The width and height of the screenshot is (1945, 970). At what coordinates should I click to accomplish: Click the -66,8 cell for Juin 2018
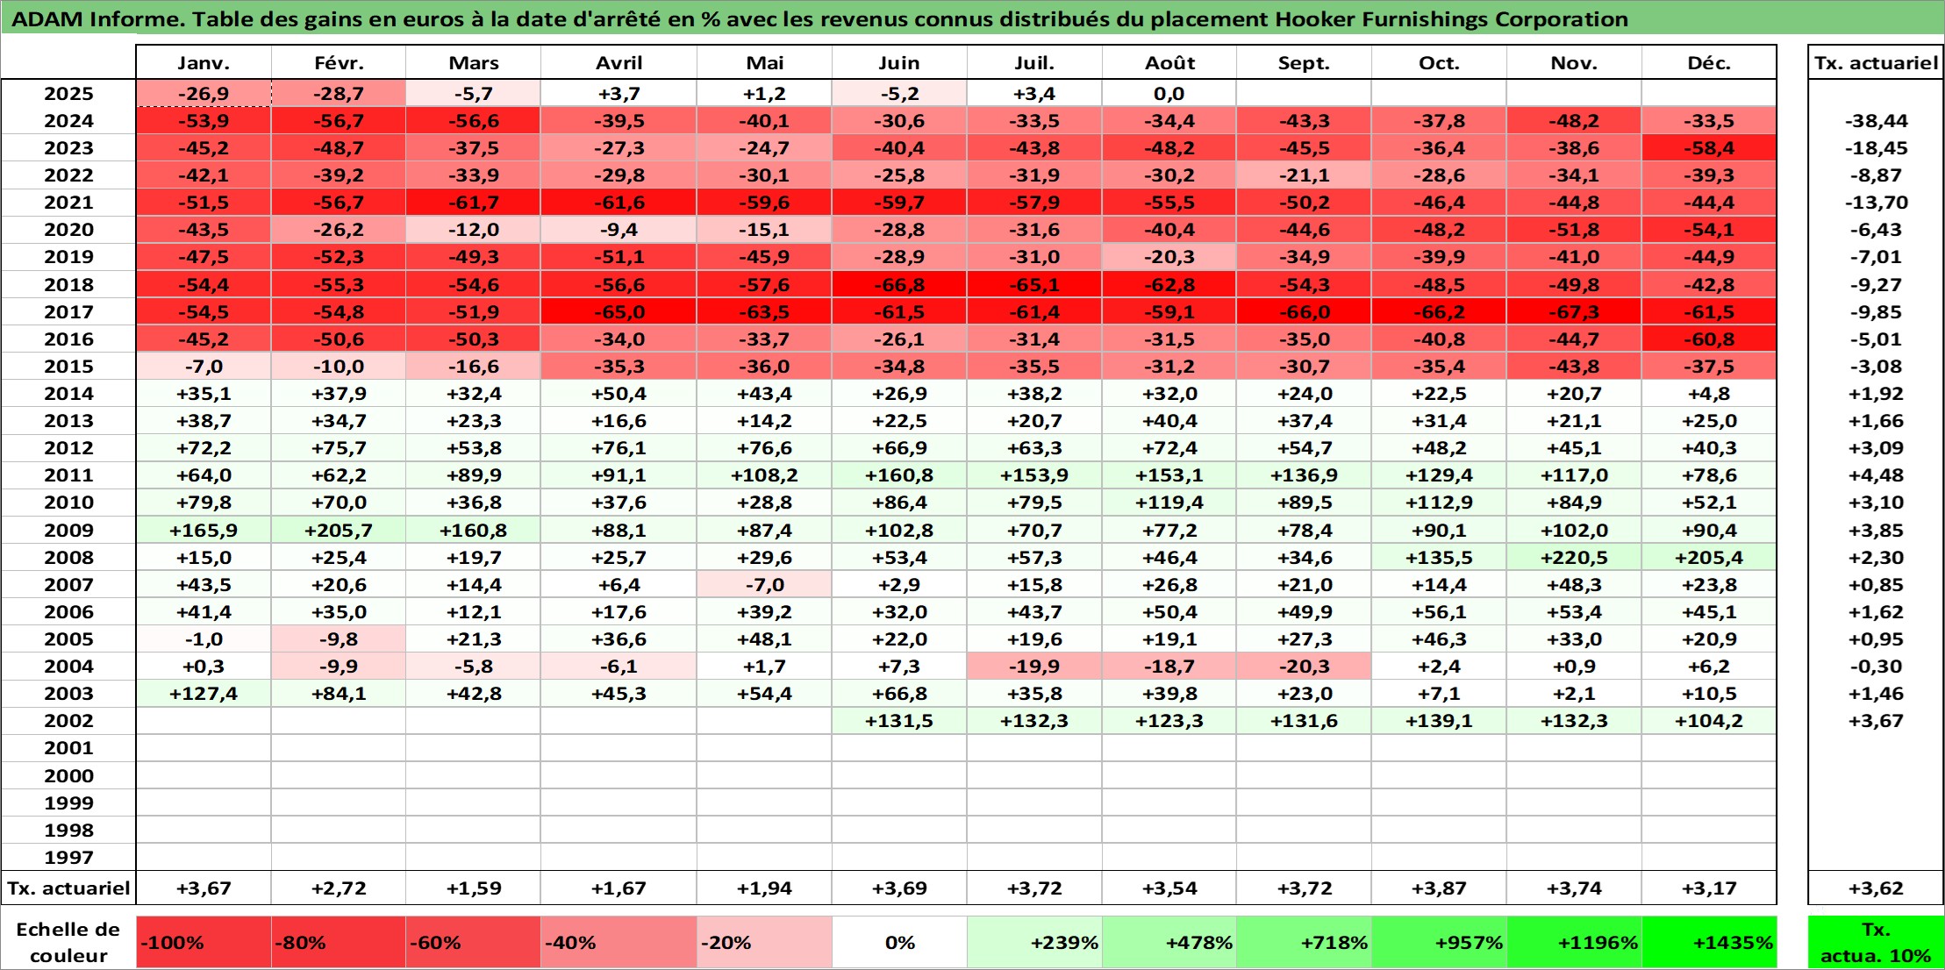click(x=899, y=284)
